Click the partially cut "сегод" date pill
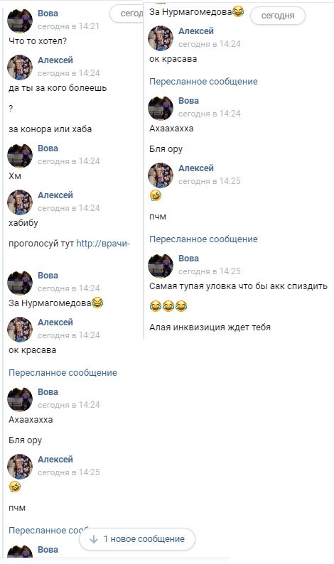 tap(126, 13)
